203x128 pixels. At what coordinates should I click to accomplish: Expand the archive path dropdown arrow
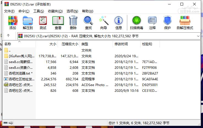point(198,36)
